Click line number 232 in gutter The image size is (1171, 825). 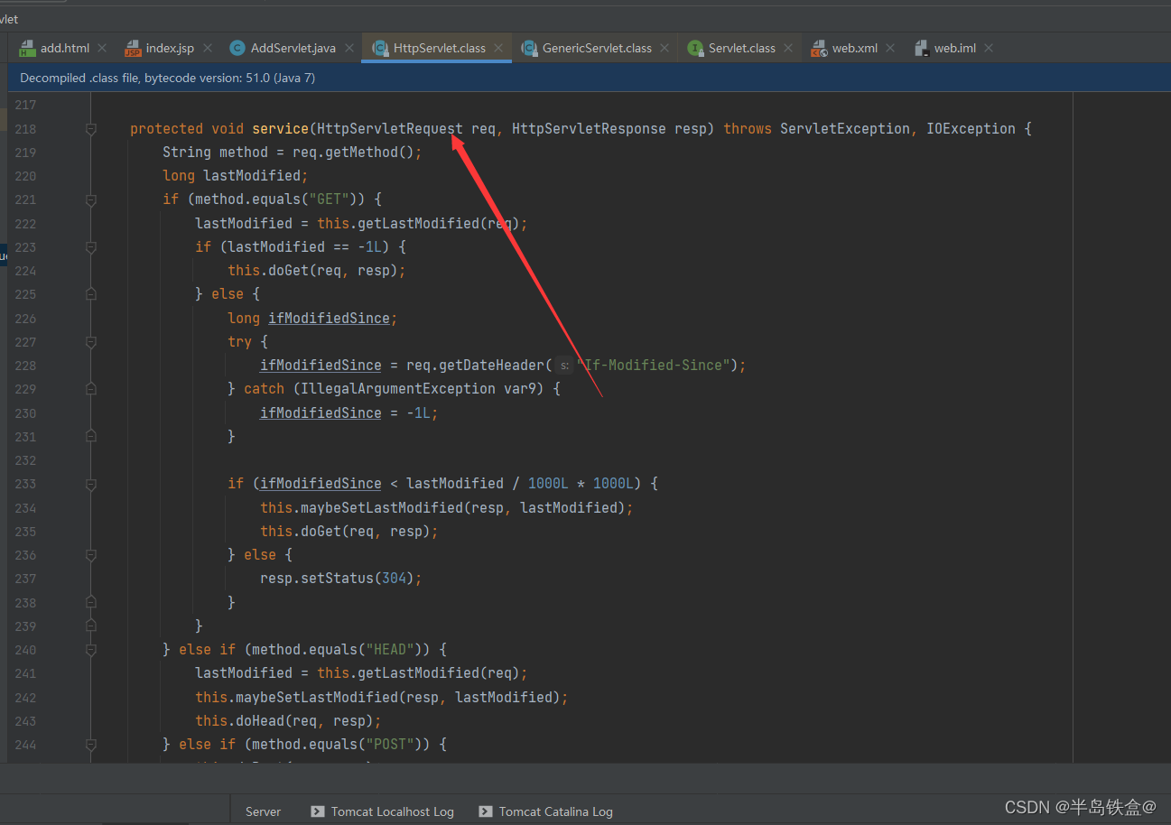pos(25,460)
